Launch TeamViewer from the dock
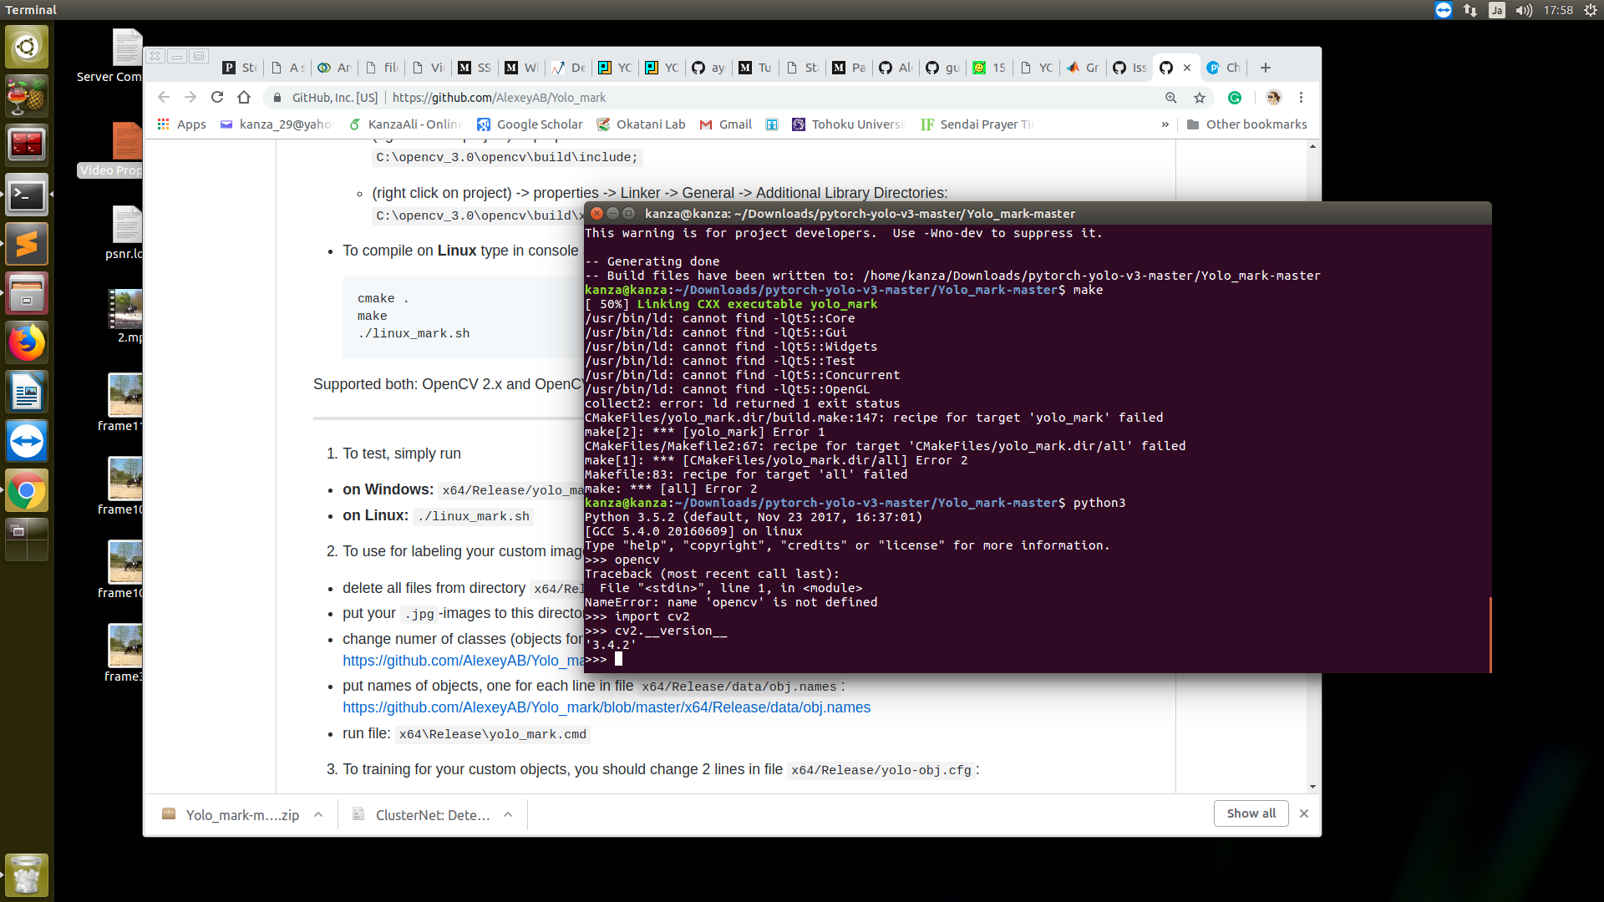Image resolution: width=1604 pixels, height=902 pixels. click(x=27, y=442)
